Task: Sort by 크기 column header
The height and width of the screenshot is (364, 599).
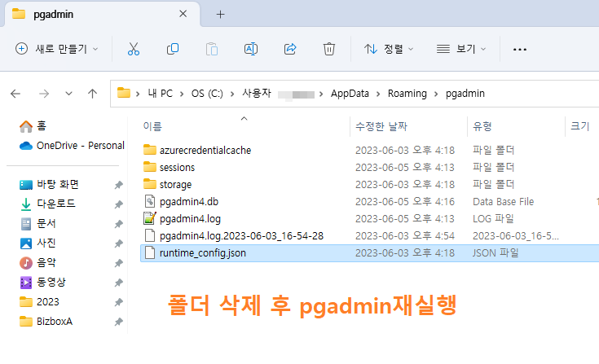Action: click(582, 126)
